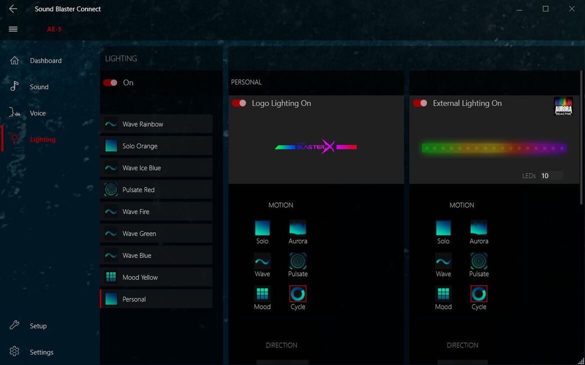Select Cycle motion for External Lighting
The height and width of the screenshot is (365, 585).
coord(479,294)
